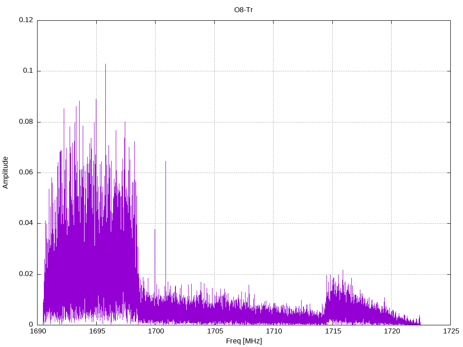Click the 0.04 y-axis tick label
The image size is (463, 347).
coord(26,223)
